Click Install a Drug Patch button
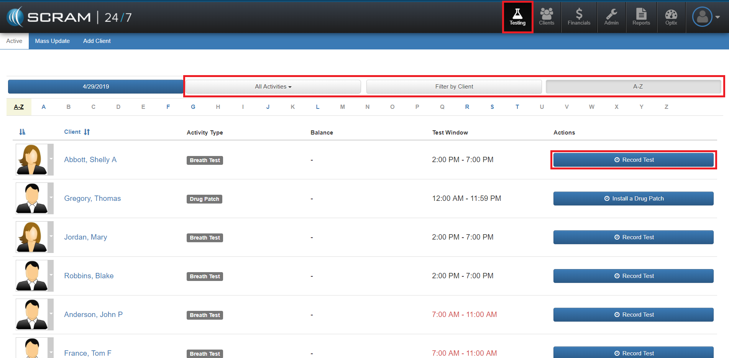This screenshot has height=358, width=729. pos(633,199)
